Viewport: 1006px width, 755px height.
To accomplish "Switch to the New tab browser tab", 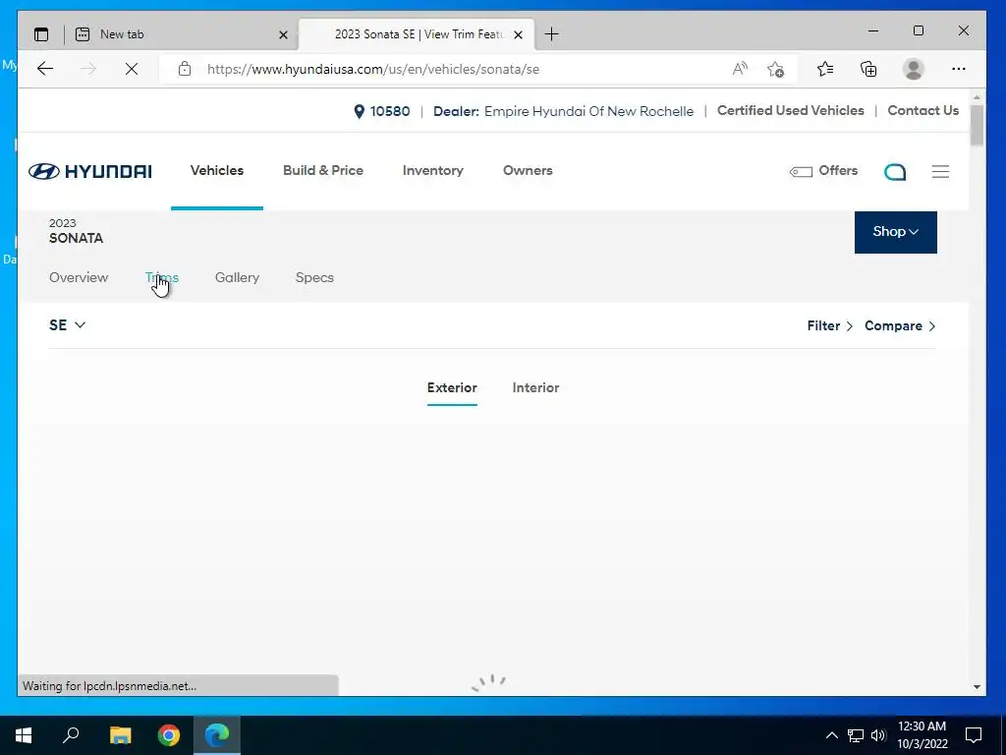I will [x=182, y=34].
